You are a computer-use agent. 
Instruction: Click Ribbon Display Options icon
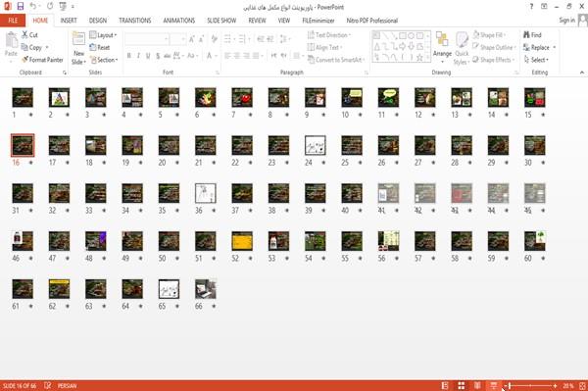(544, 7)
